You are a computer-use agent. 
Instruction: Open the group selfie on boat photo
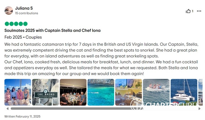click(18, 92)
